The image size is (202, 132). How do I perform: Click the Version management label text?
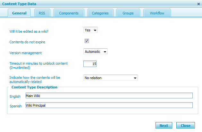(26, 53)
